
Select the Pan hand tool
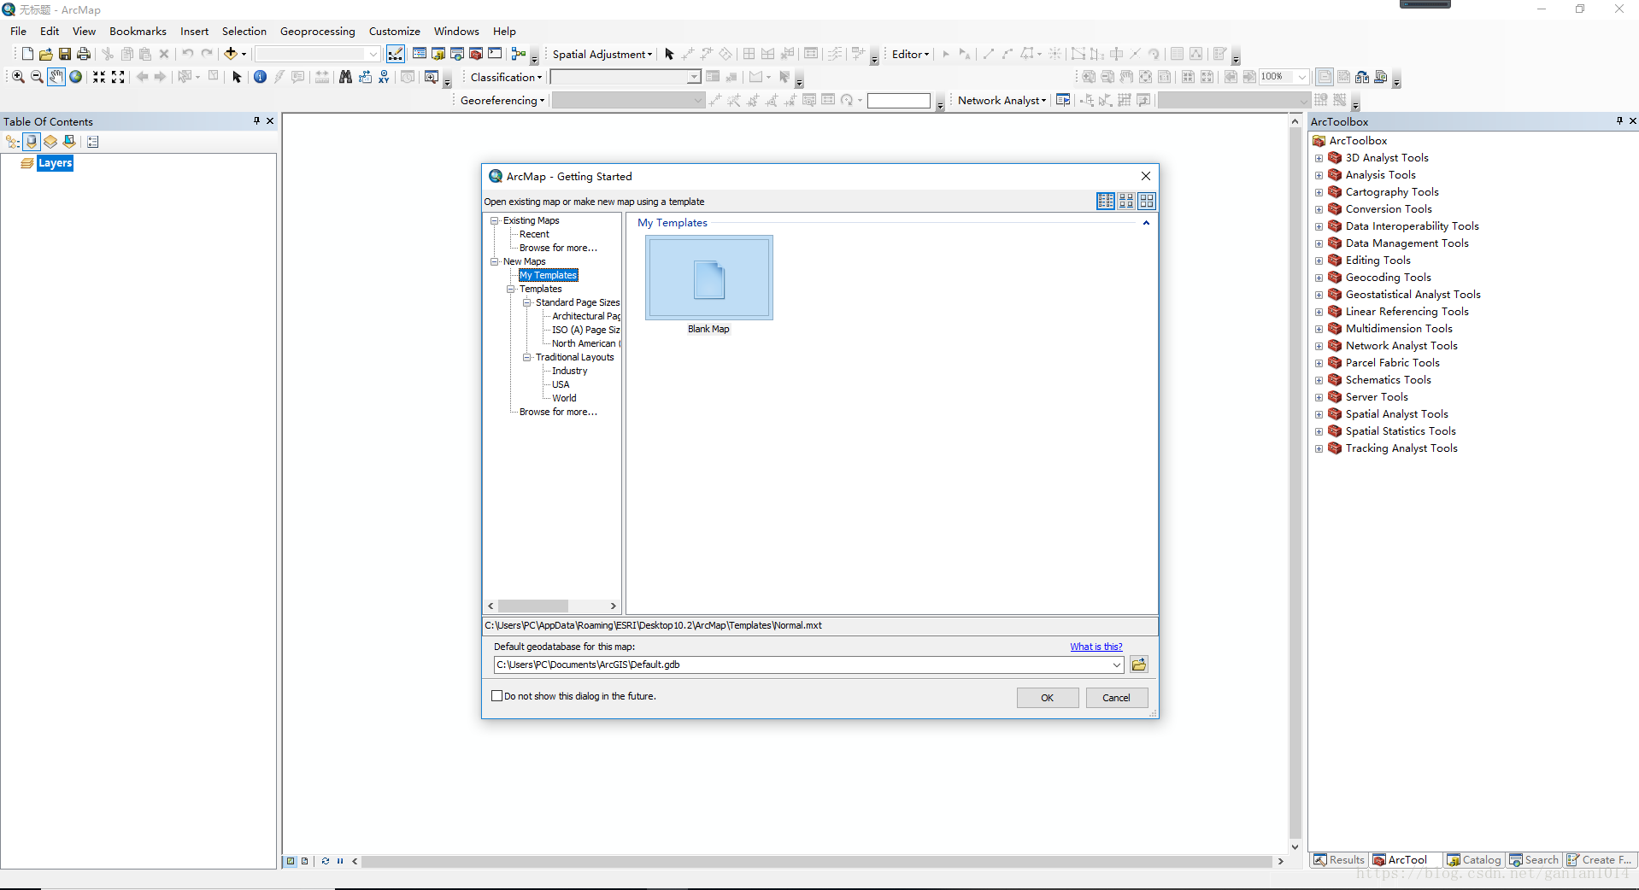click(x=56, y=77)
